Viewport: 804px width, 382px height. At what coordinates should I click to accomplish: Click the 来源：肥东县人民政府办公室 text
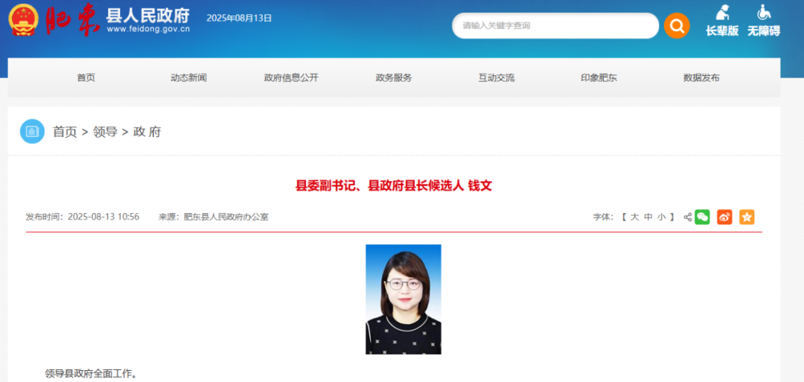(214, 217)
